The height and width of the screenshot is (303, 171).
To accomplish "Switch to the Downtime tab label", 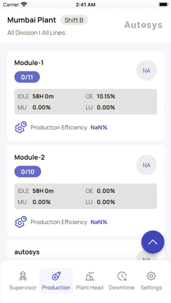I will pyautogui.click(x=122, y=288).
